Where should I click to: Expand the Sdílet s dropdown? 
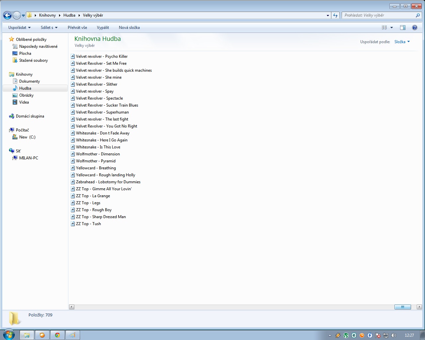click(x=49, y=28)
